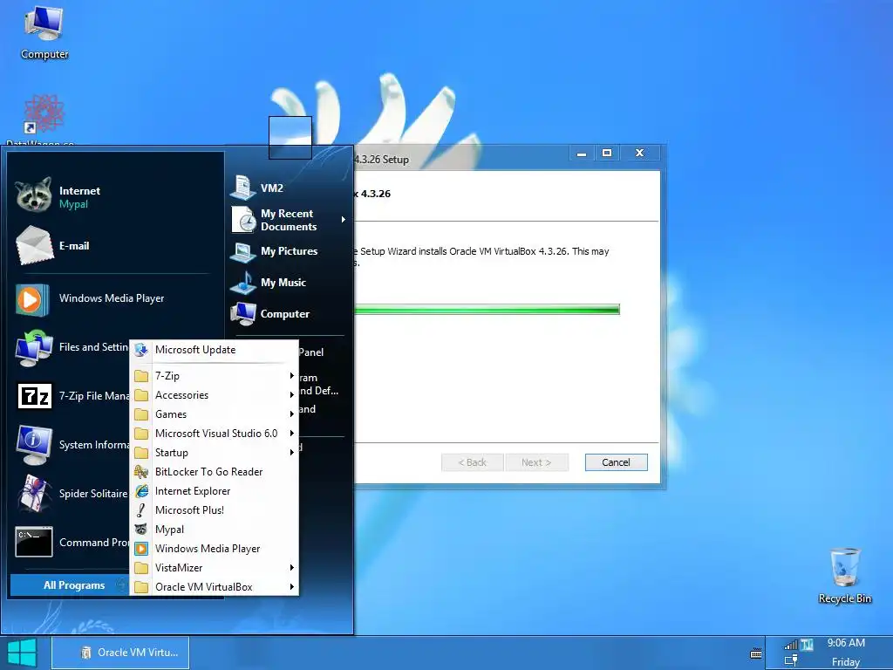Open Windows Media Player in programs list
This screenshot has height=670, width=893.
click(215, 549)
